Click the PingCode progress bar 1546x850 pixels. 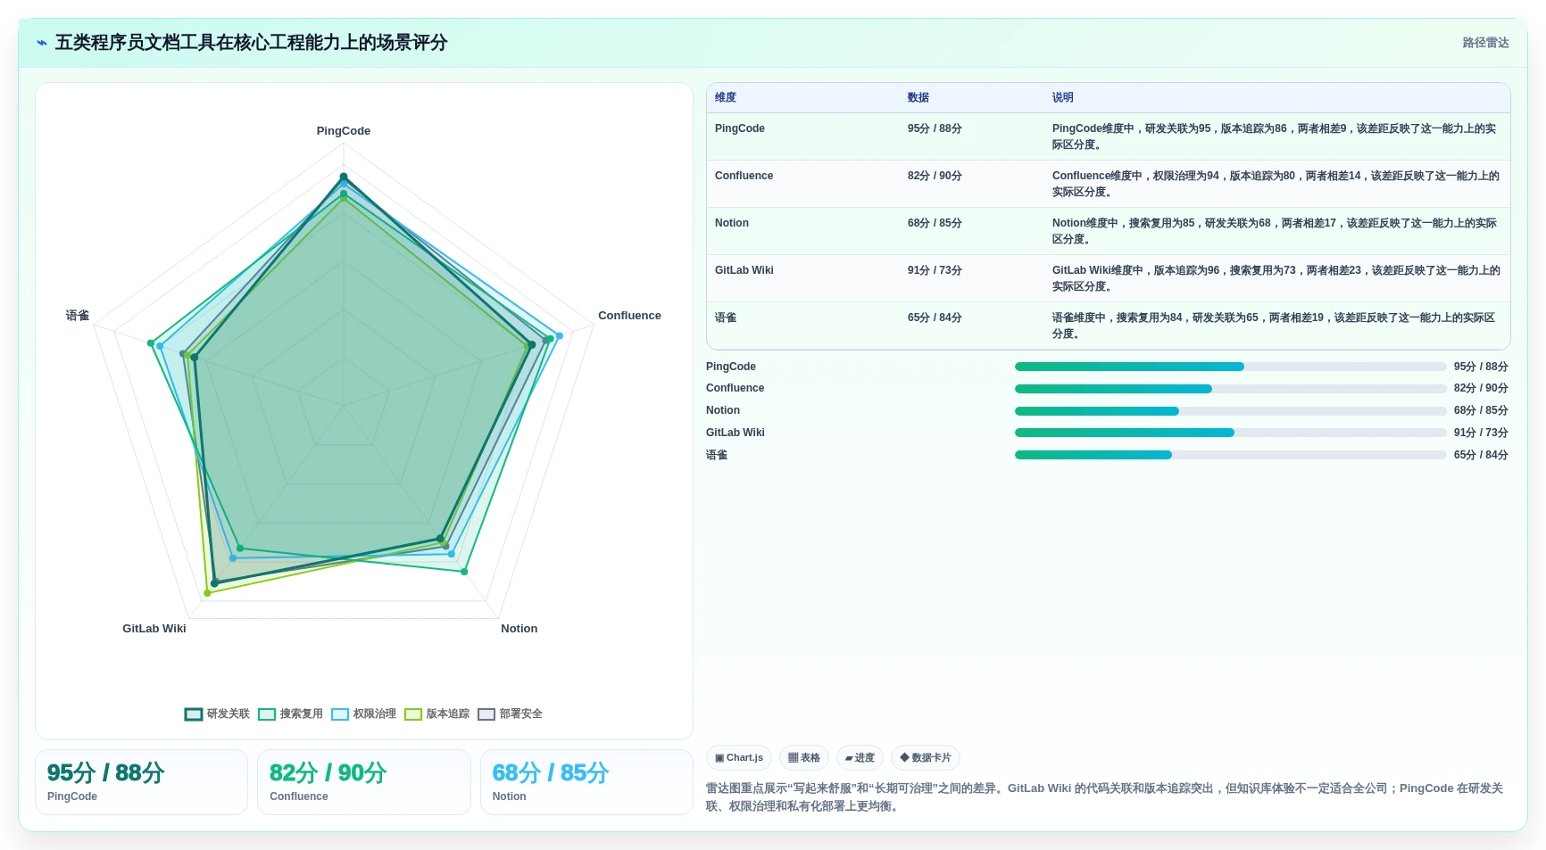(1230, 367)
